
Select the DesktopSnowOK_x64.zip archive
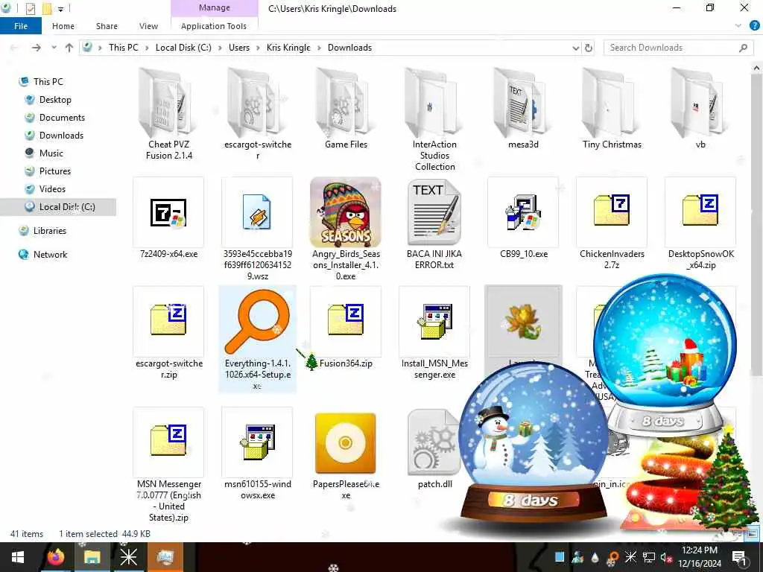[x=700, y=223]
